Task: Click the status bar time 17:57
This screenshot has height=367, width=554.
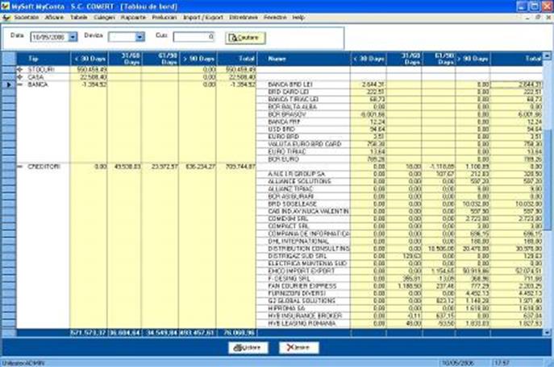Action: tap(502, 363)
